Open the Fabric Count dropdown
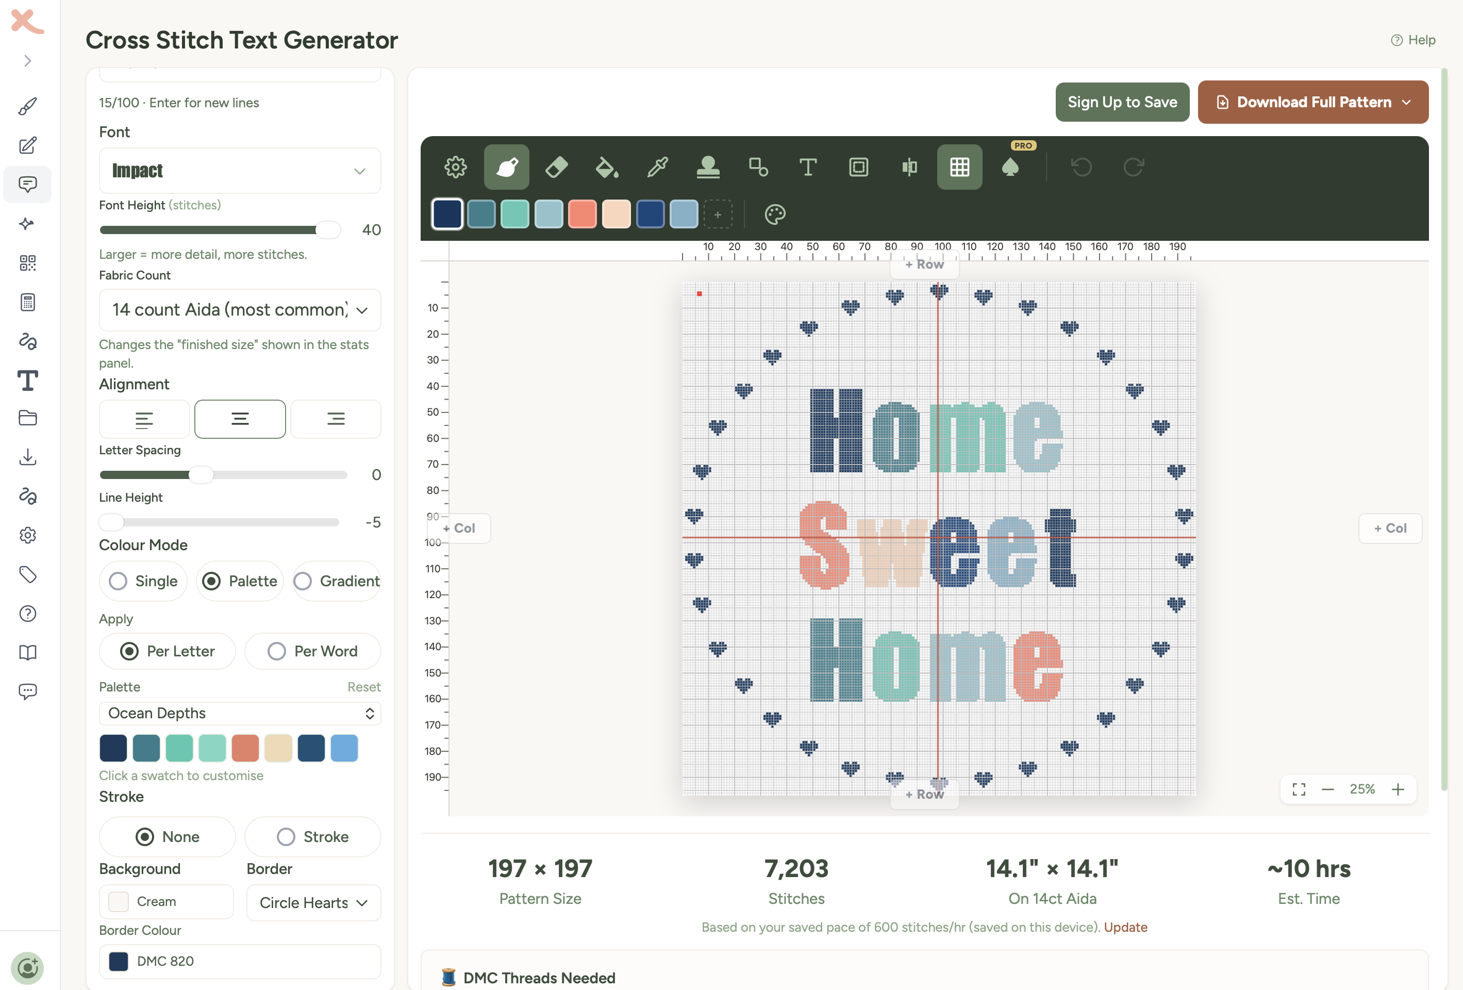Image resolution: width=1463 pixels, height=990 pixels. [x=240, y=310]
